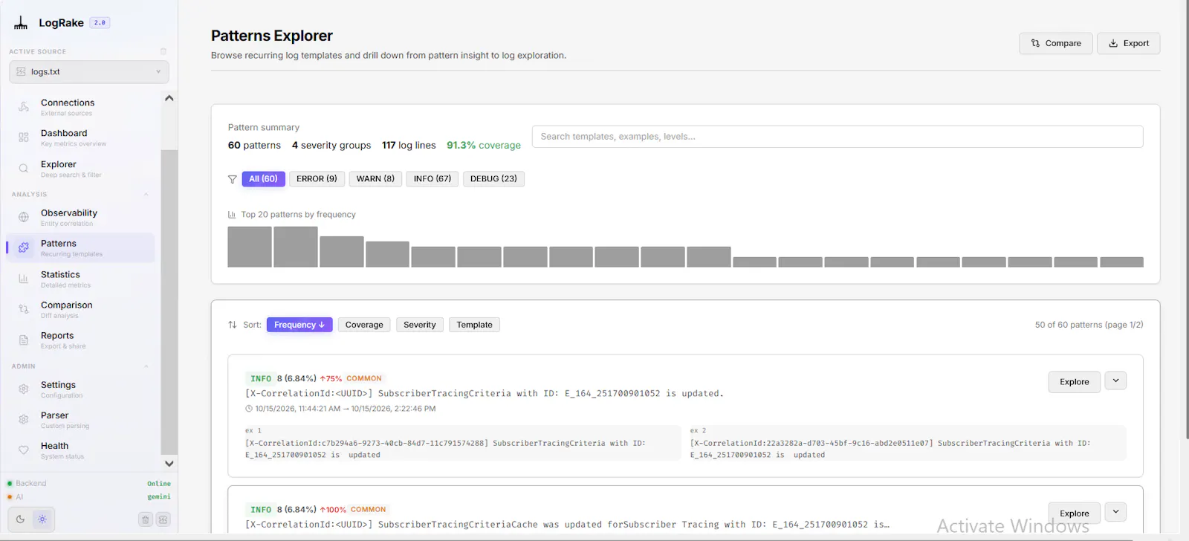The image size is (1189, 541).
Task: Sort patterns by Template
Action: tap(474, 325)
